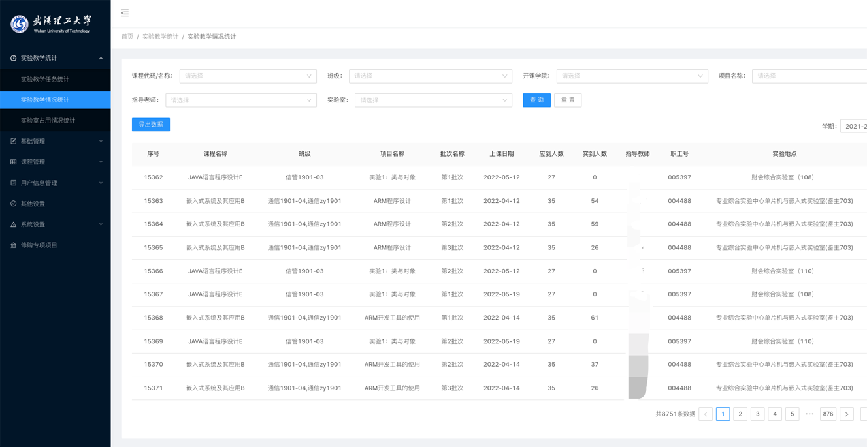Go to pagination page 4
867x447 pixels.
coord(775,414)
